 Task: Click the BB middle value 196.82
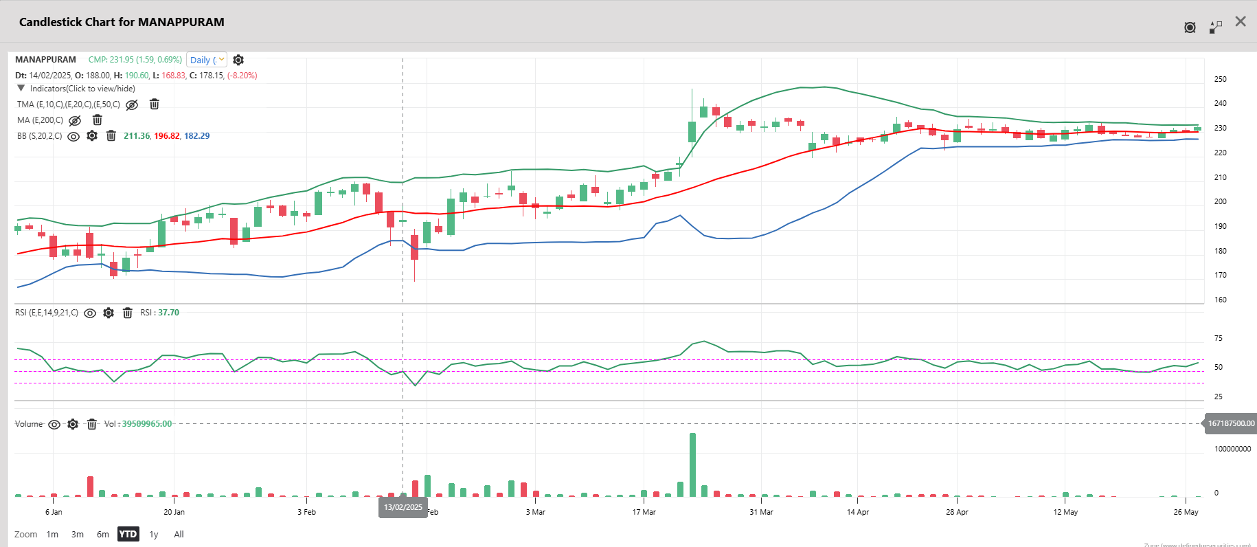pyautogui.click(x=167, y=136)
